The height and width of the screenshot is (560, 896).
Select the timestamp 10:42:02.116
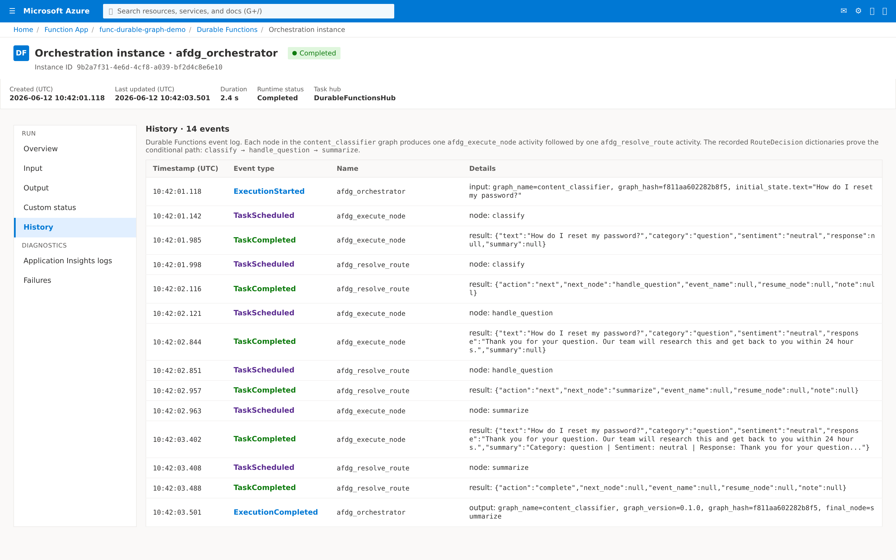(x=177, y=289)
